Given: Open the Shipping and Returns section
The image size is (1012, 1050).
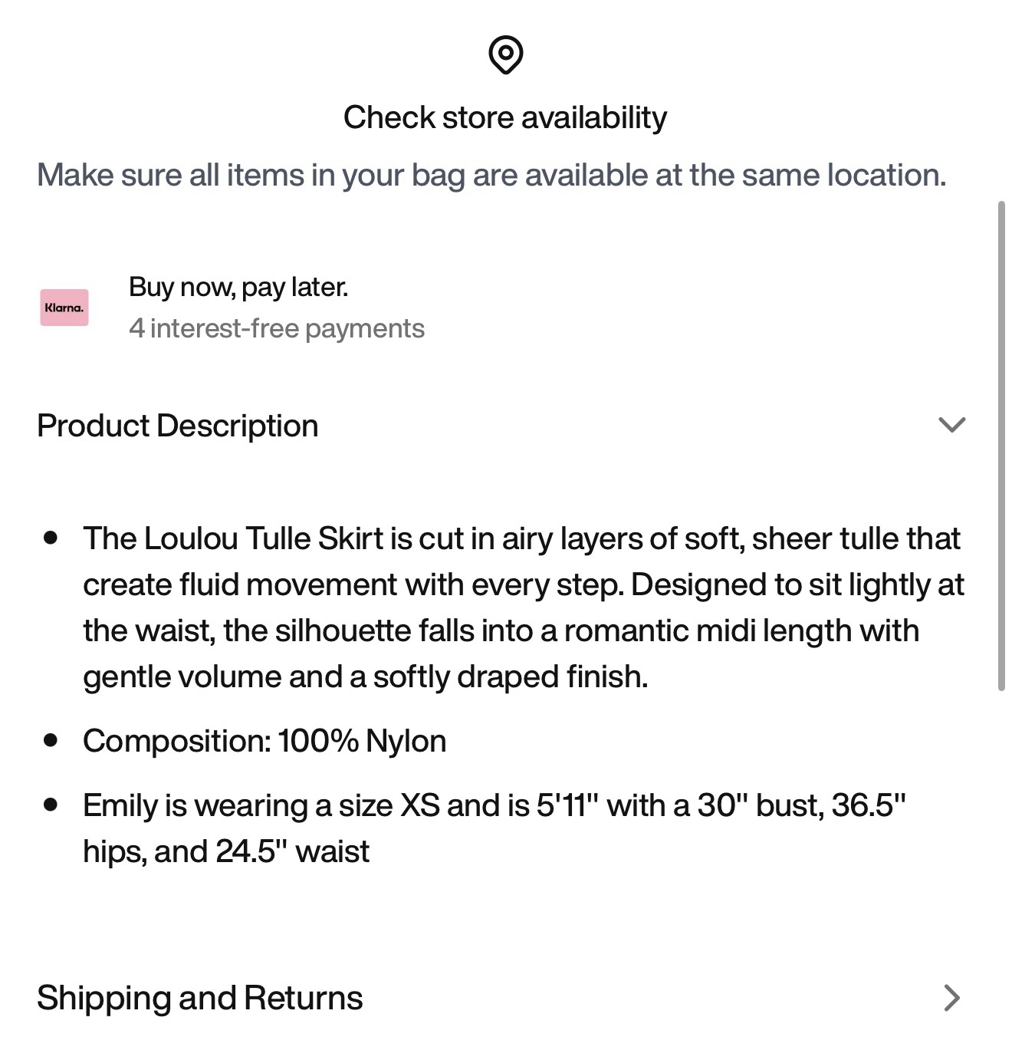Looking at the screenshot, I should click(200, 998).
